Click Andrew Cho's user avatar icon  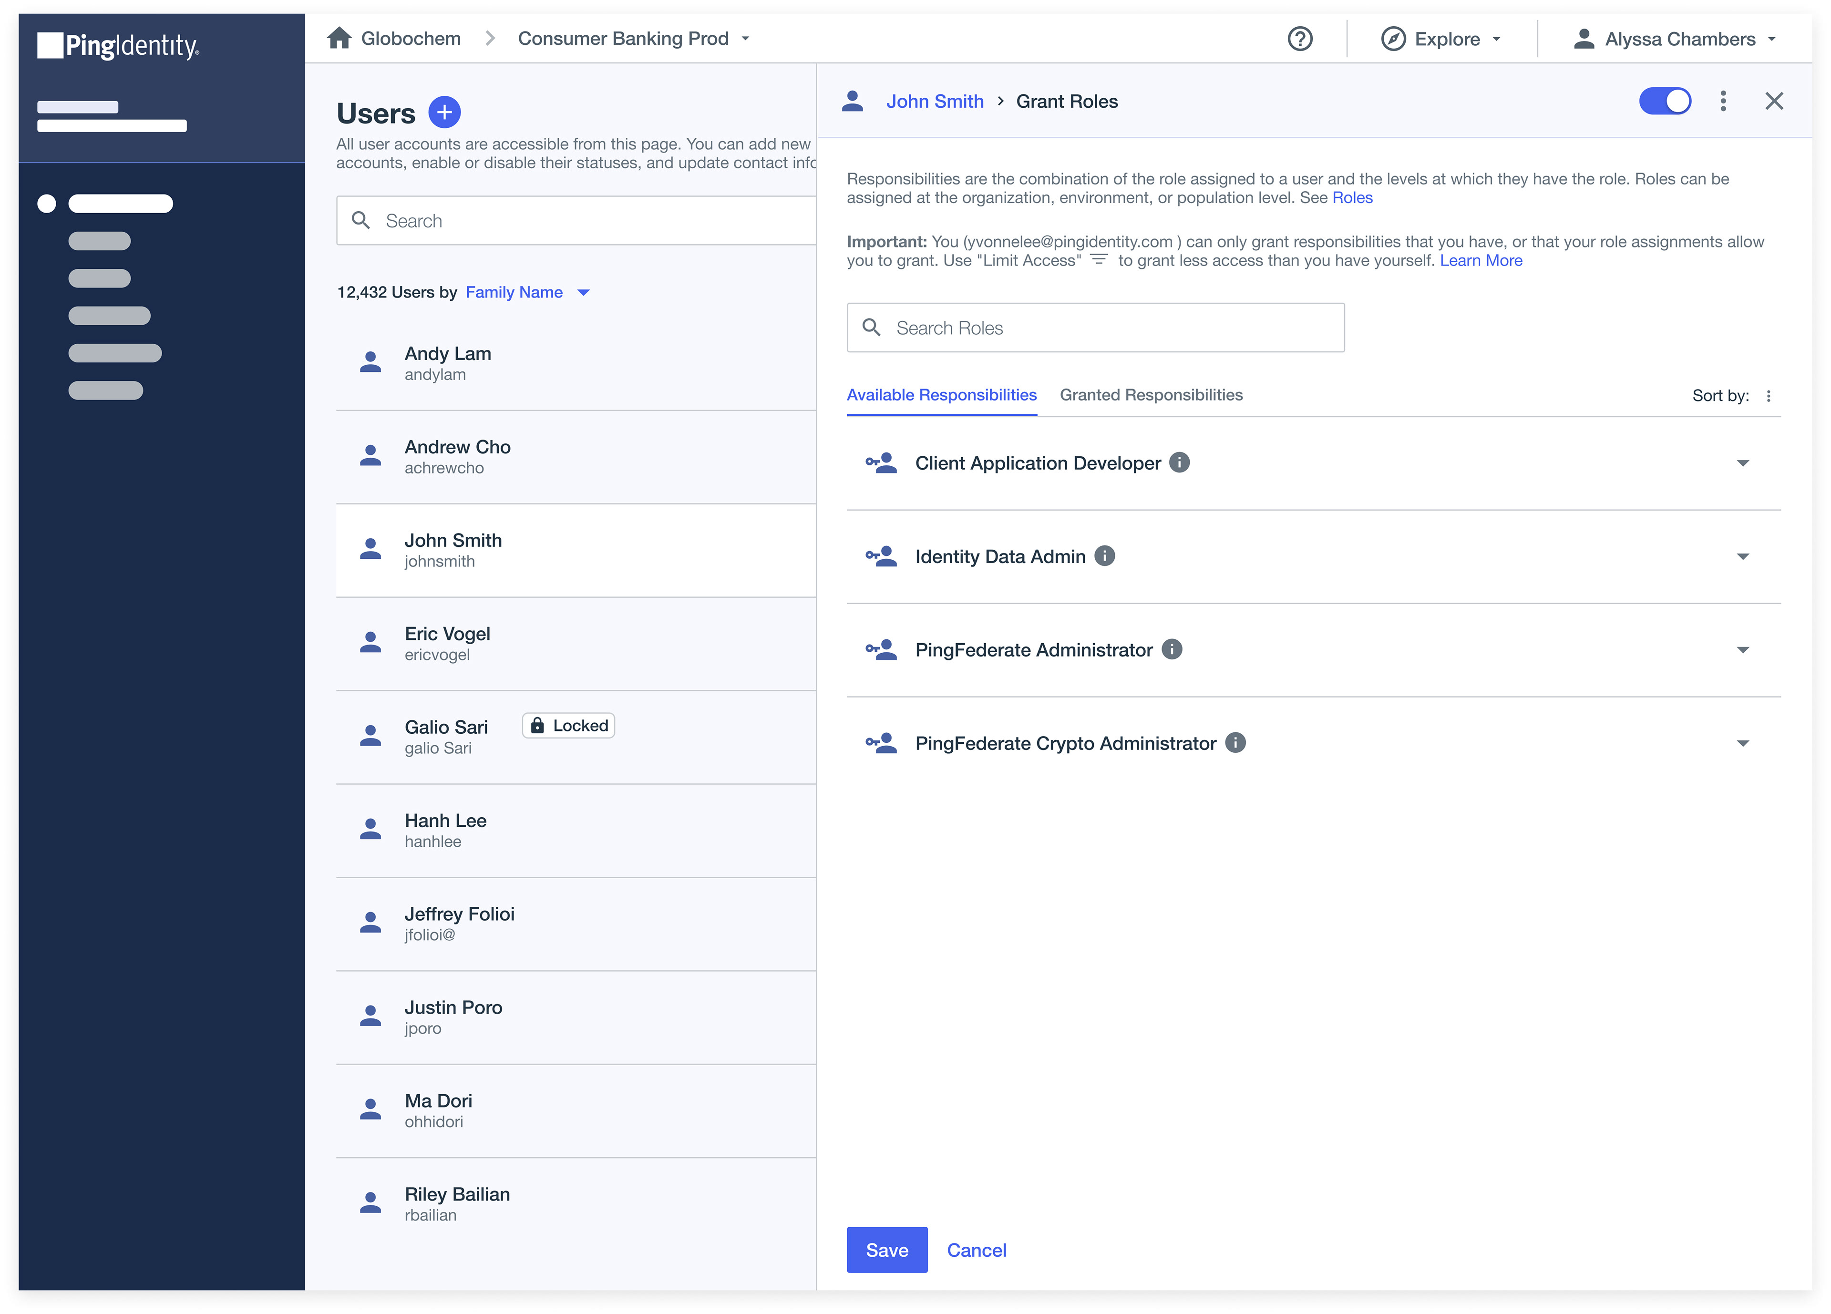(370, 455)
